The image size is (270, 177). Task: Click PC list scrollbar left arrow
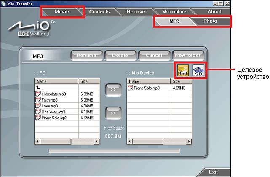tap(37, 142)
